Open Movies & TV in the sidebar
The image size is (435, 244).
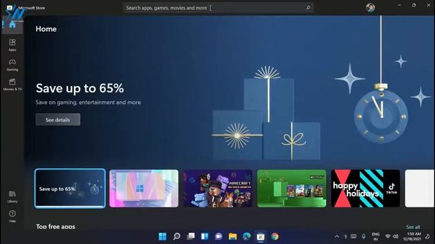pos(12,84)
